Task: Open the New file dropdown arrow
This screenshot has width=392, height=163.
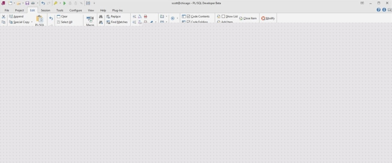Action: (14, 3)
